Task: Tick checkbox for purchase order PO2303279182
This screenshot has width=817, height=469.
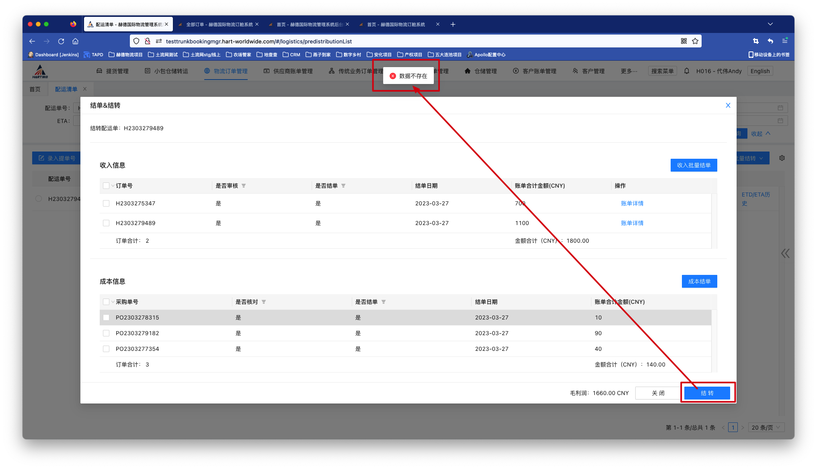Action: (x=106, y=333)
